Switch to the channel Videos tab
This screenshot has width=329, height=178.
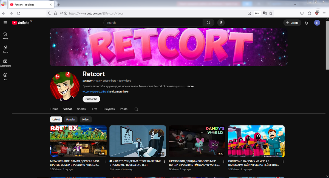click(x=68, y=109)
